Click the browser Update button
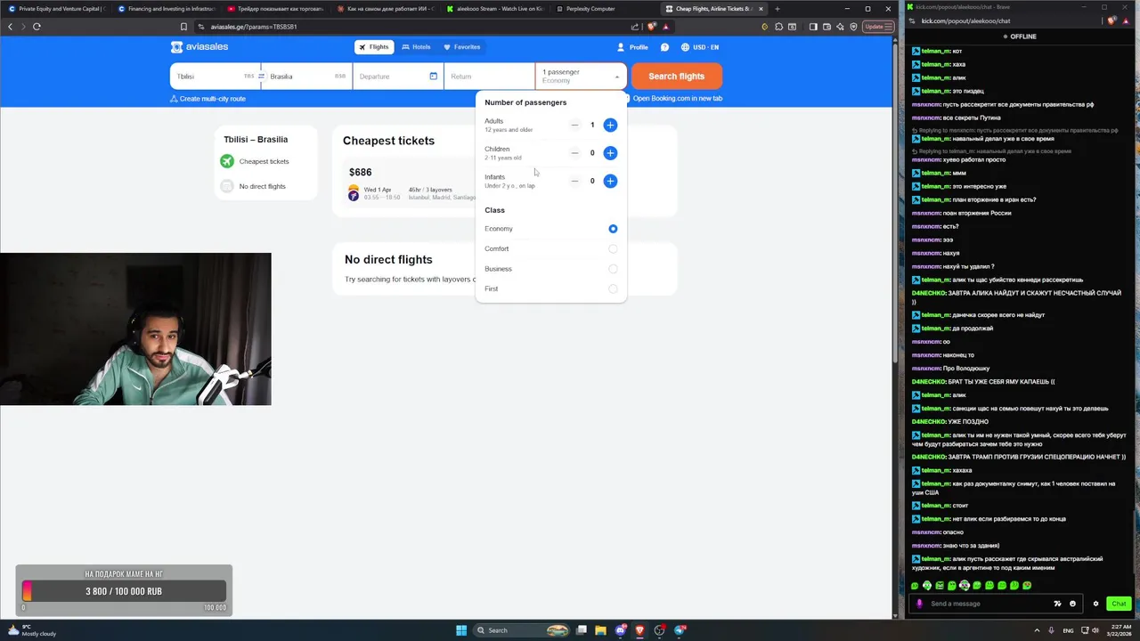Viewport: 1140px width, 641px height. pos(877,27)
